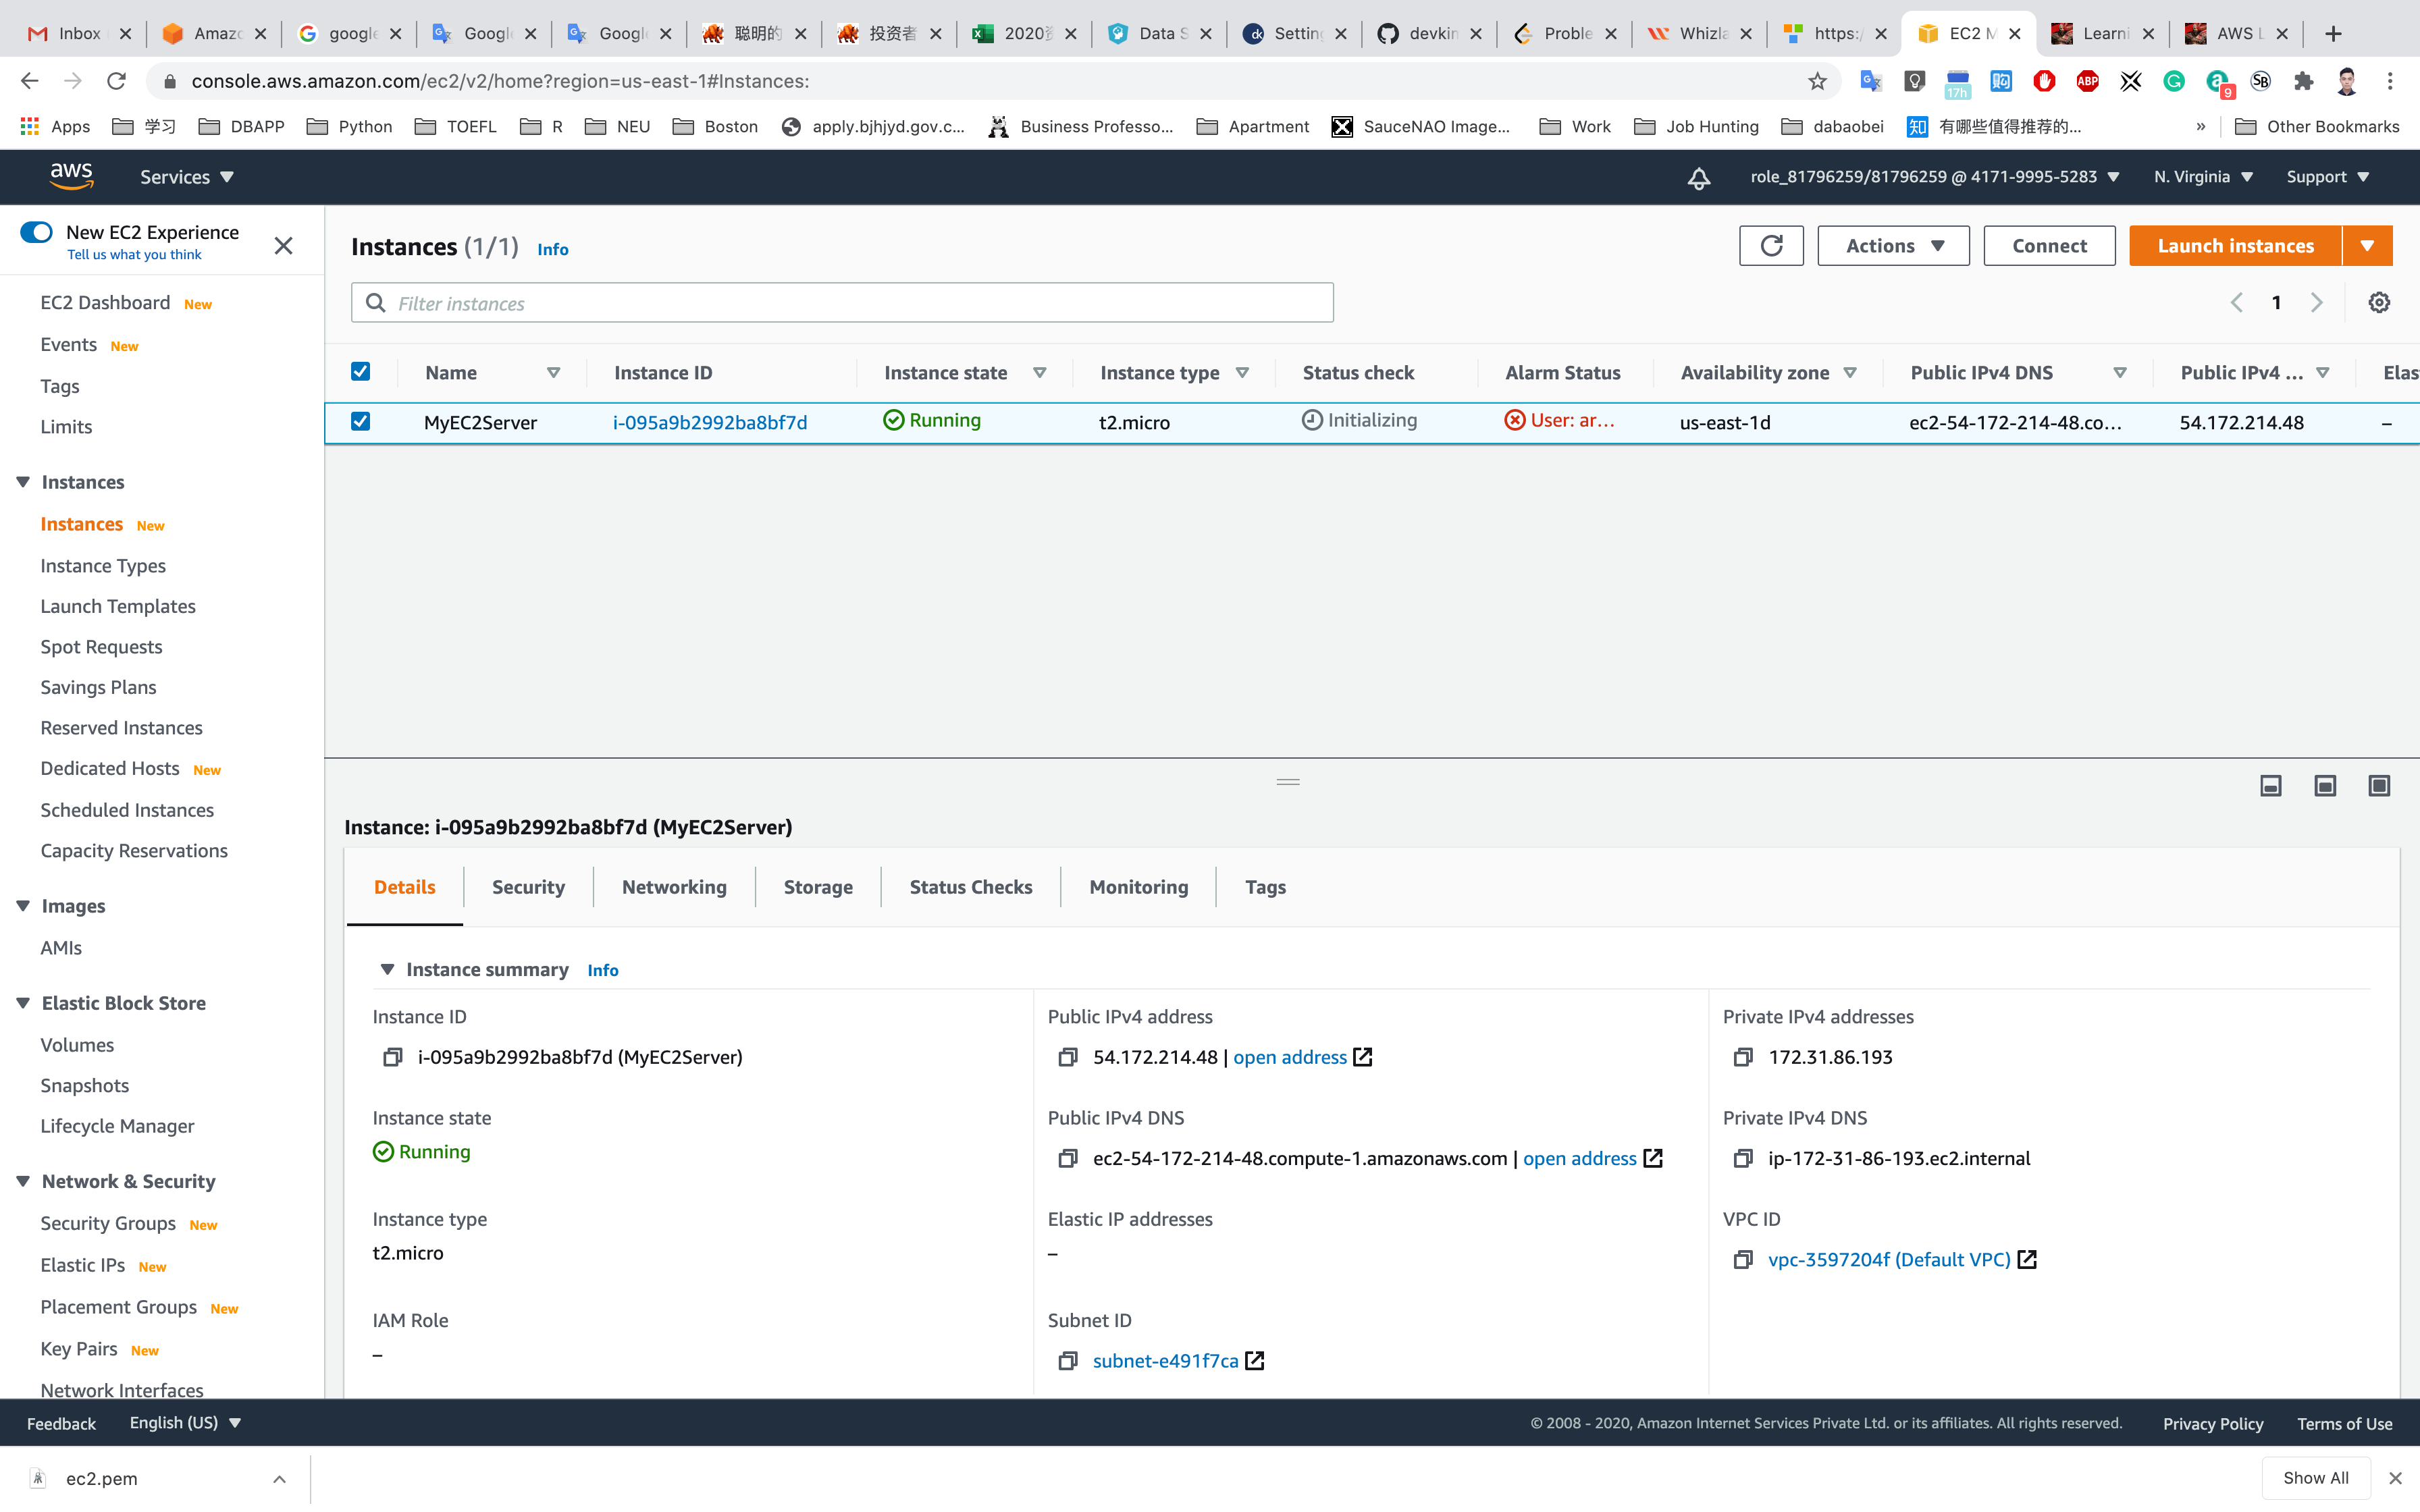
Task: Click the refresh instances icon button
Action: [1771, 246]
